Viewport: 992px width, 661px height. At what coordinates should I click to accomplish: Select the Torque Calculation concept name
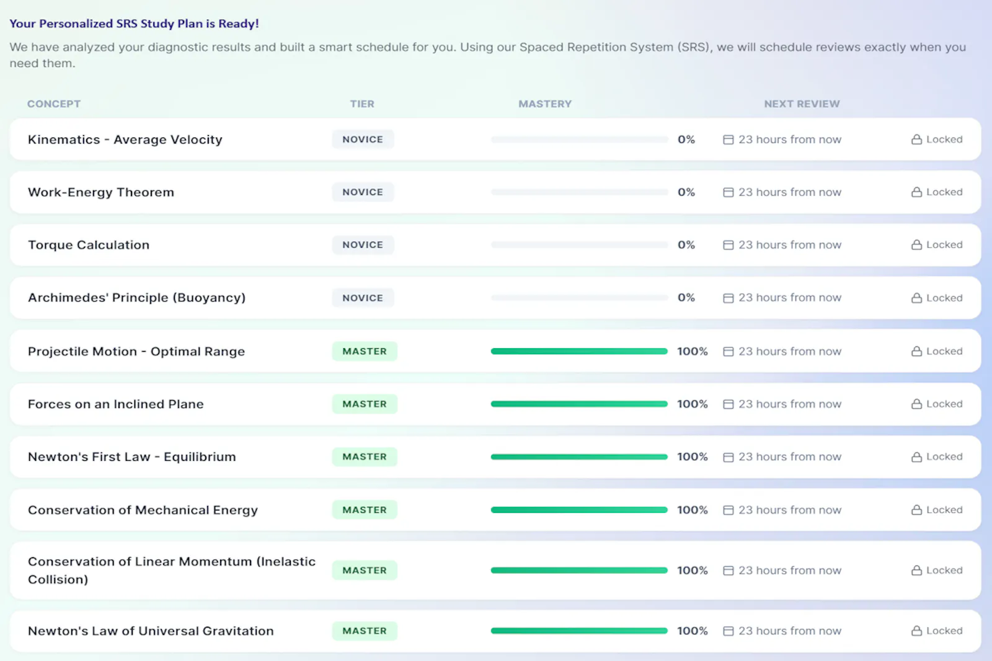tap(89, 245)
